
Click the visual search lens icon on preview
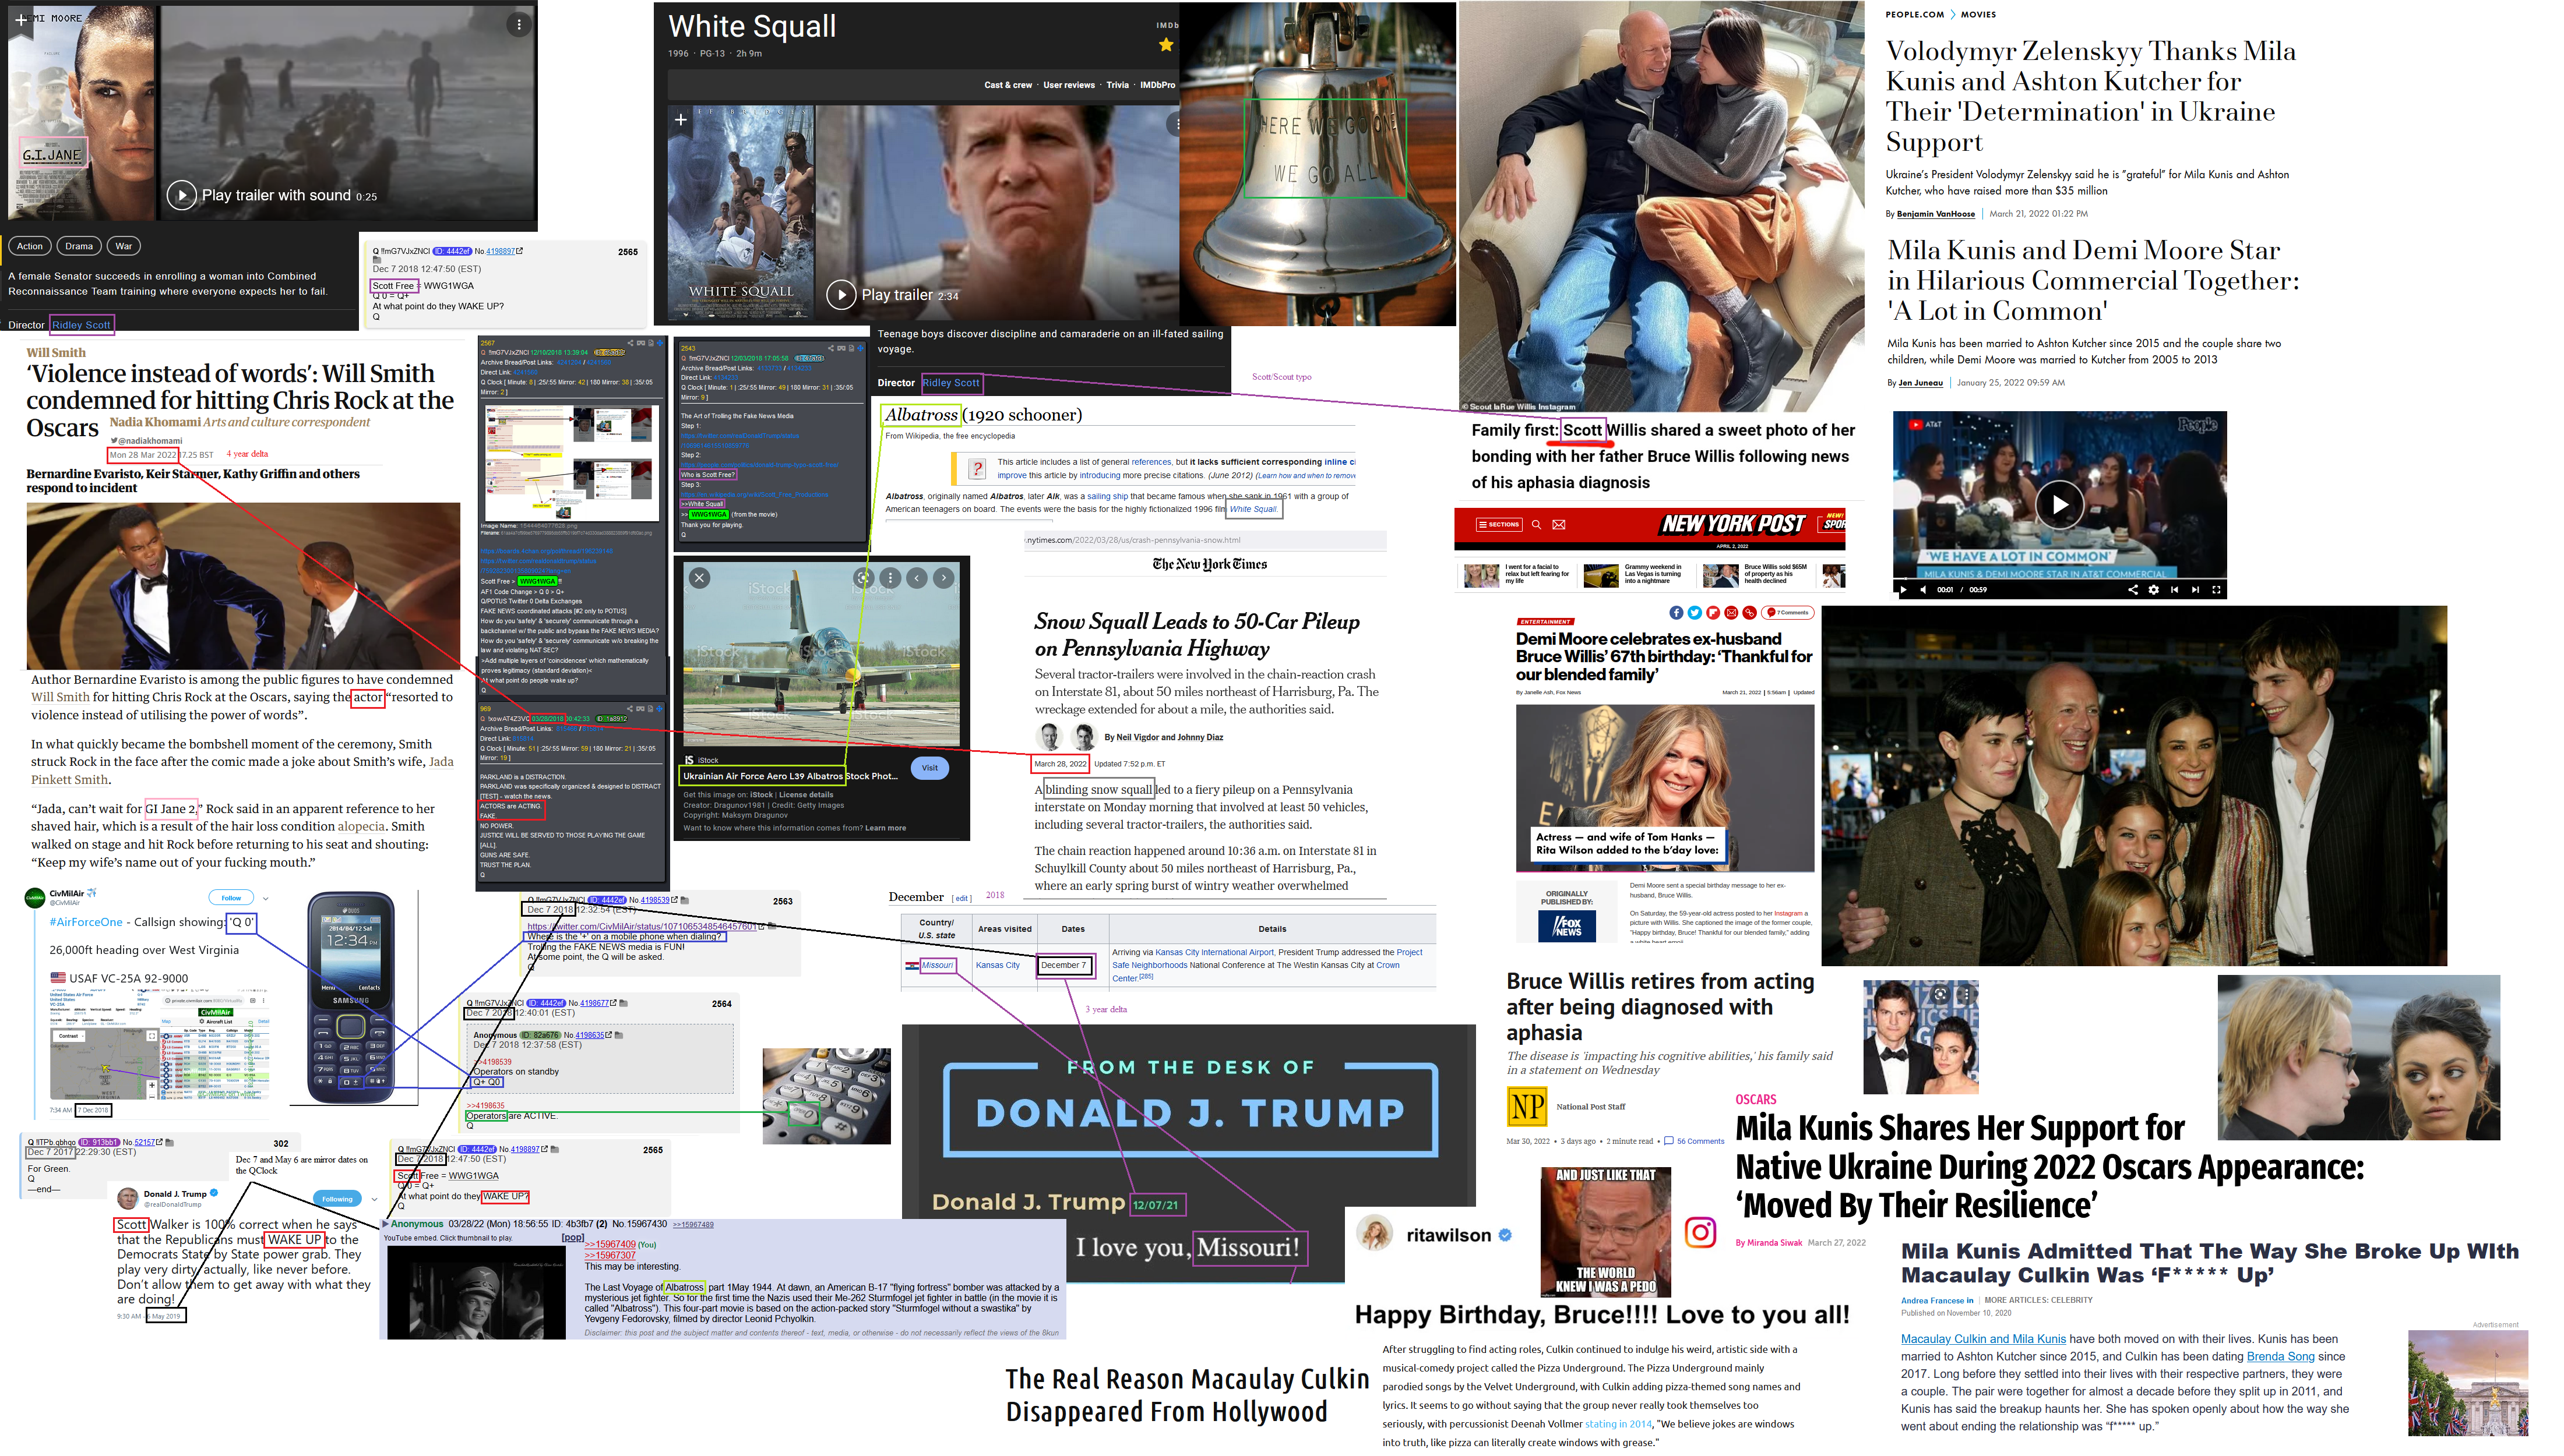[864, 578]
